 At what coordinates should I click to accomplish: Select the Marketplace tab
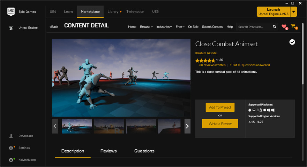(x=90, y=12)
